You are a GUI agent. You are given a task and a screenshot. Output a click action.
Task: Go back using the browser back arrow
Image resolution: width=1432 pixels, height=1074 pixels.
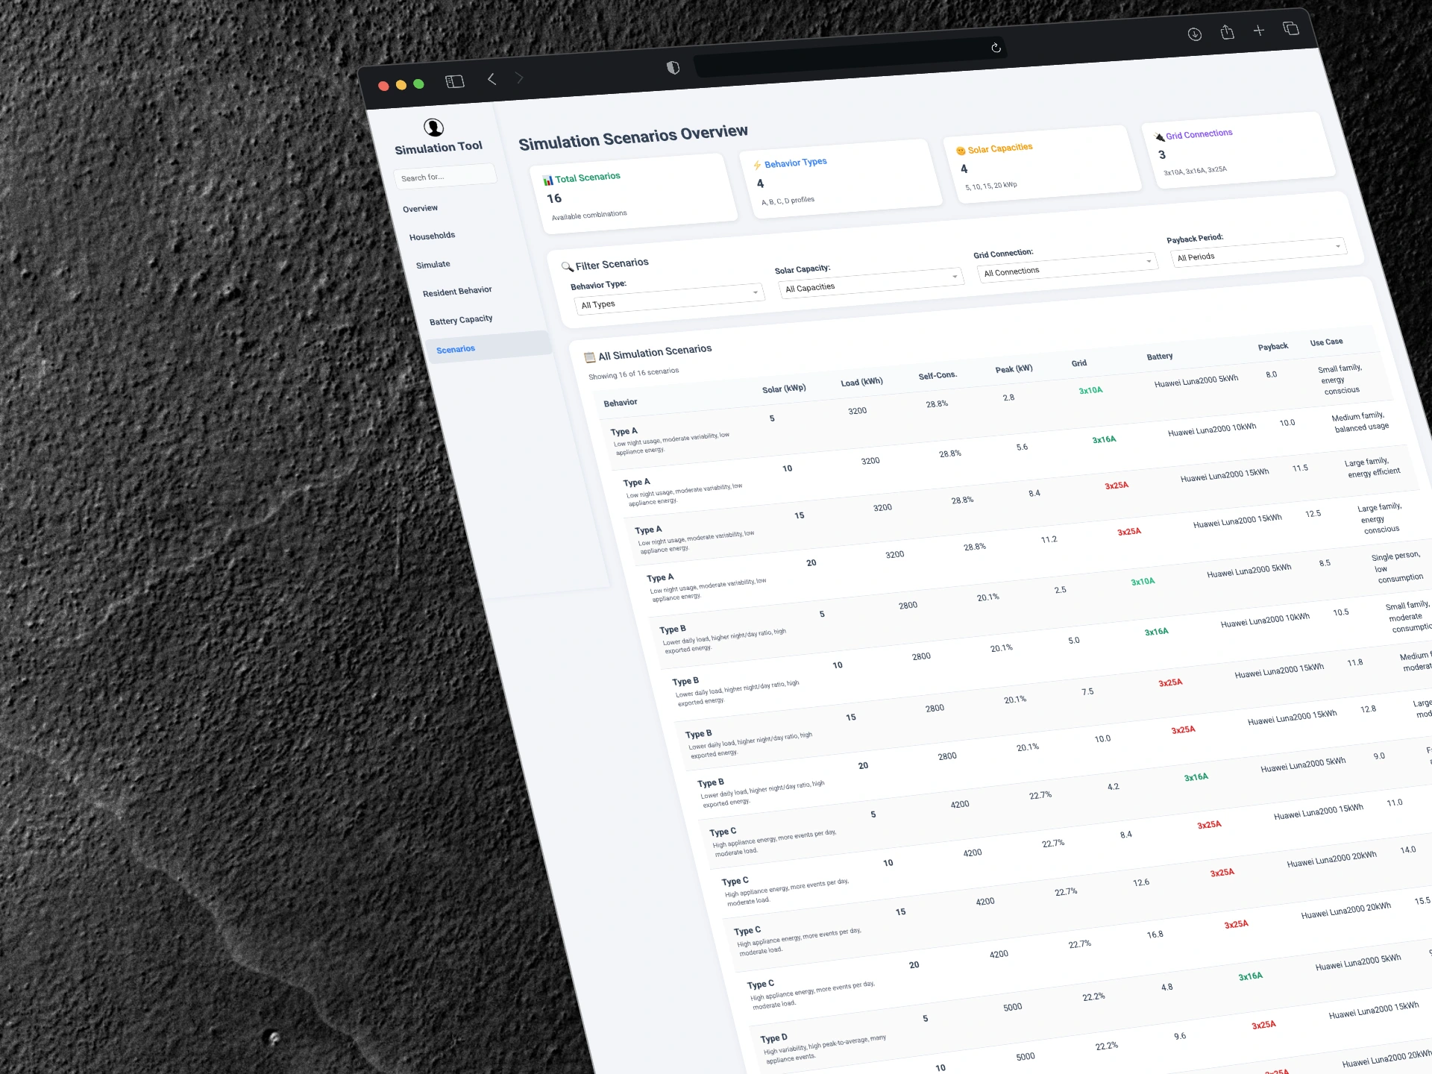click(x=492, y=78)
